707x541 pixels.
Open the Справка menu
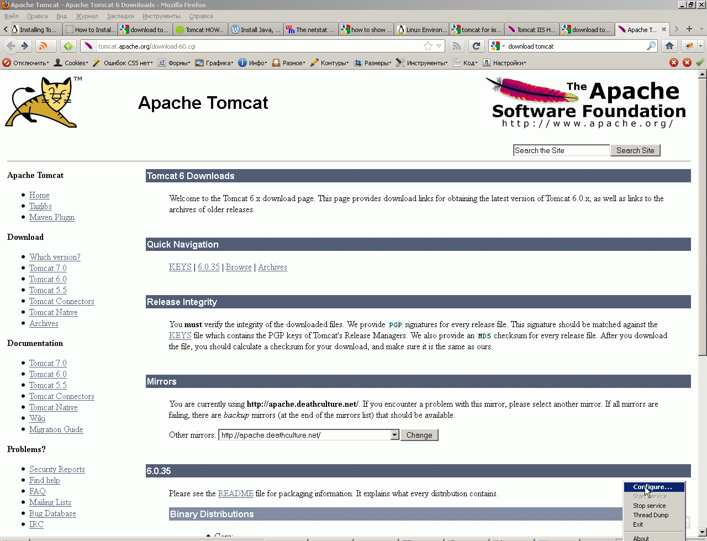coord(201,16)
